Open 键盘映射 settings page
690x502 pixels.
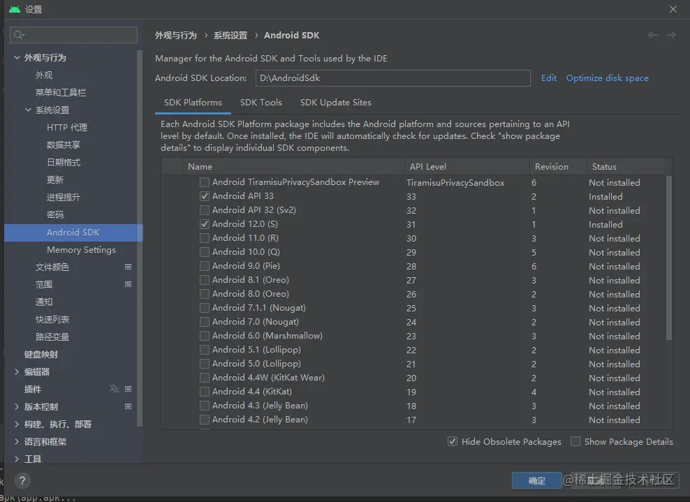click(41, 354)
